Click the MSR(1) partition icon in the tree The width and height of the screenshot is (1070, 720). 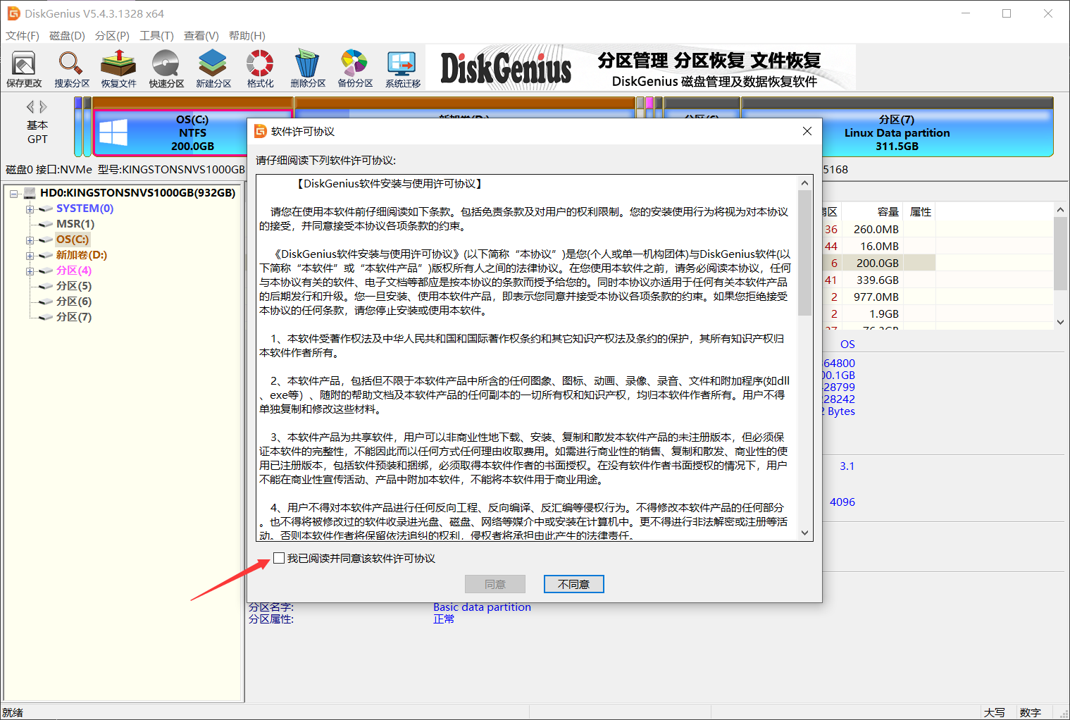(x=46, y=224)
